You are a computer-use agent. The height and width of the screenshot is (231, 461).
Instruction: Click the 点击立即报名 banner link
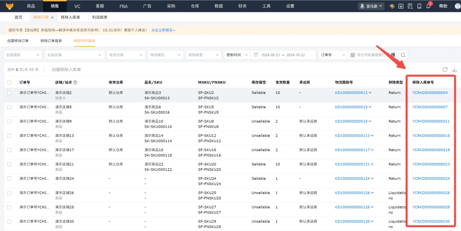[163, 30]
